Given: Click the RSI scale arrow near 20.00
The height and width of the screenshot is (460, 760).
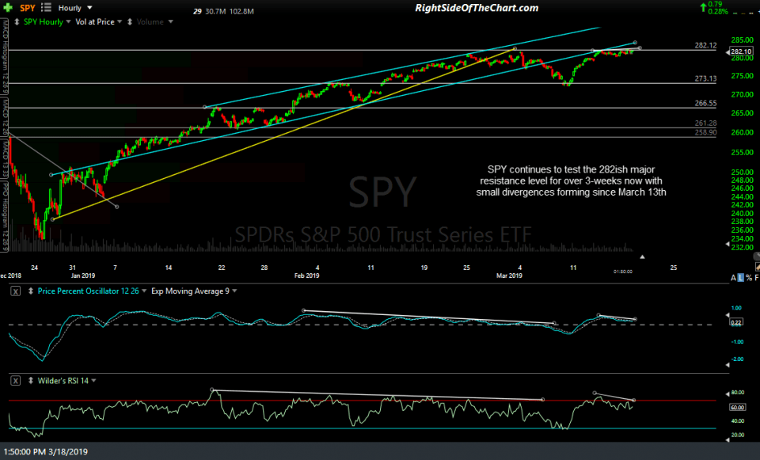Looking at the screenshot, I should pyautogui.click(x=727, y=439).
